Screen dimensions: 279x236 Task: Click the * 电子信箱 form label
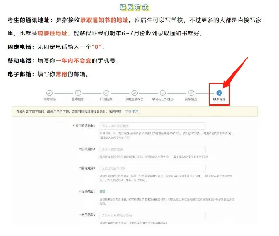click(x=87, y=215)
